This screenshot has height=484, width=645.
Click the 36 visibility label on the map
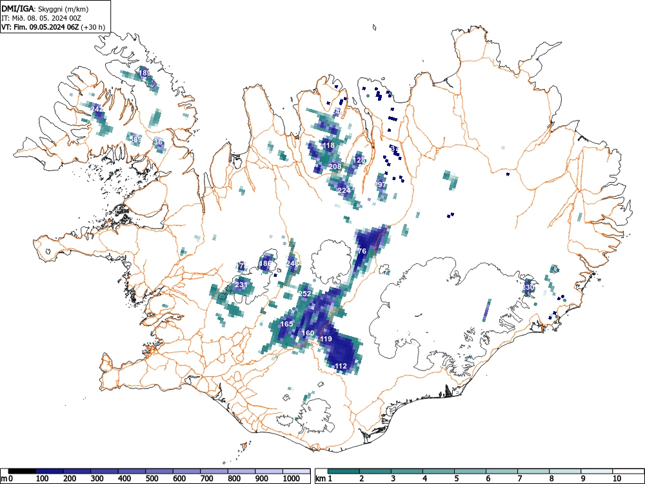(x=158, y=142)
